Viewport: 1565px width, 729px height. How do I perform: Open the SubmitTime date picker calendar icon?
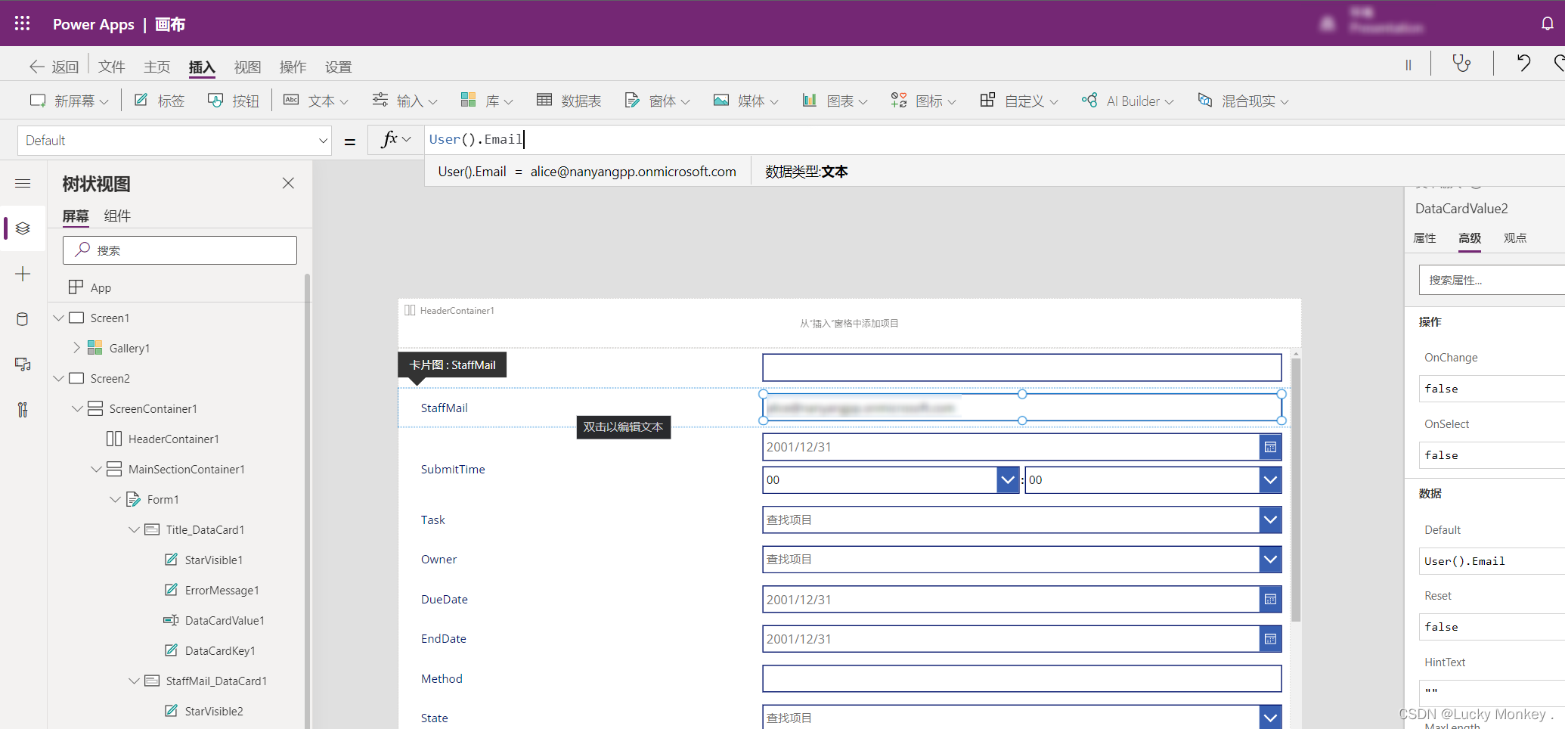click(x=1270, y=447)
